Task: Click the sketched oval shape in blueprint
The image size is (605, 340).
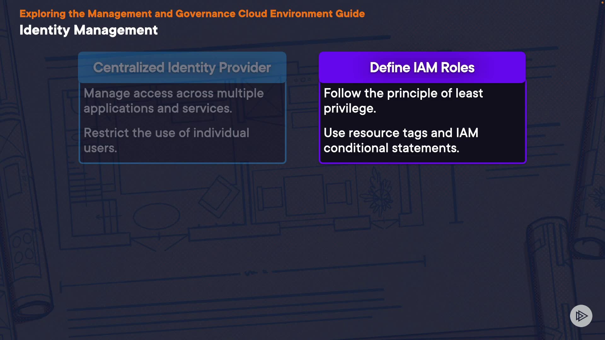Action: click(156, 217)
